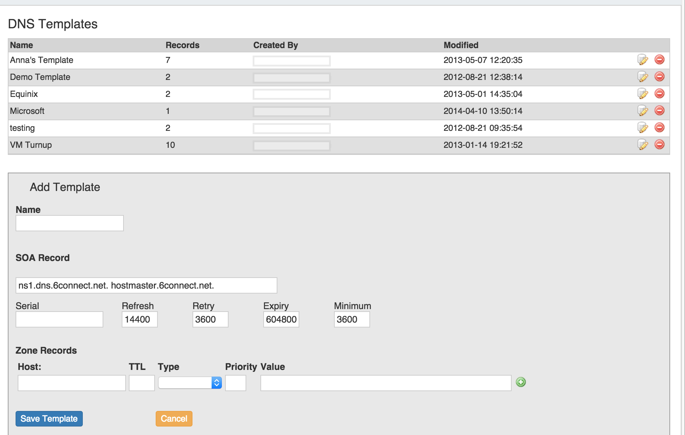Click the Expiry field showing 604800

281,319
